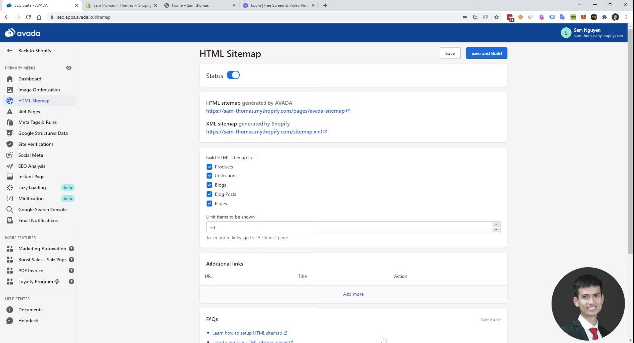Click the Google Search Console magnifier icon

pyautogui.click(x=10, y=210)
